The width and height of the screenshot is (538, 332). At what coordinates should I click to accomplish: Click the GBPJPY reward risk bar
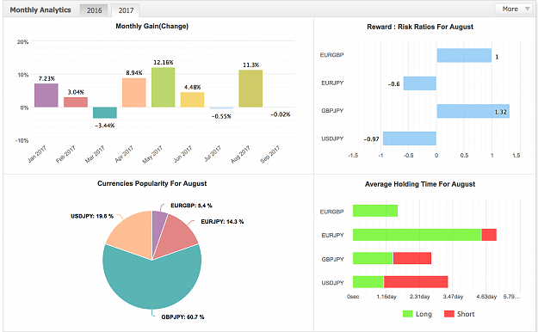(473, 111)
